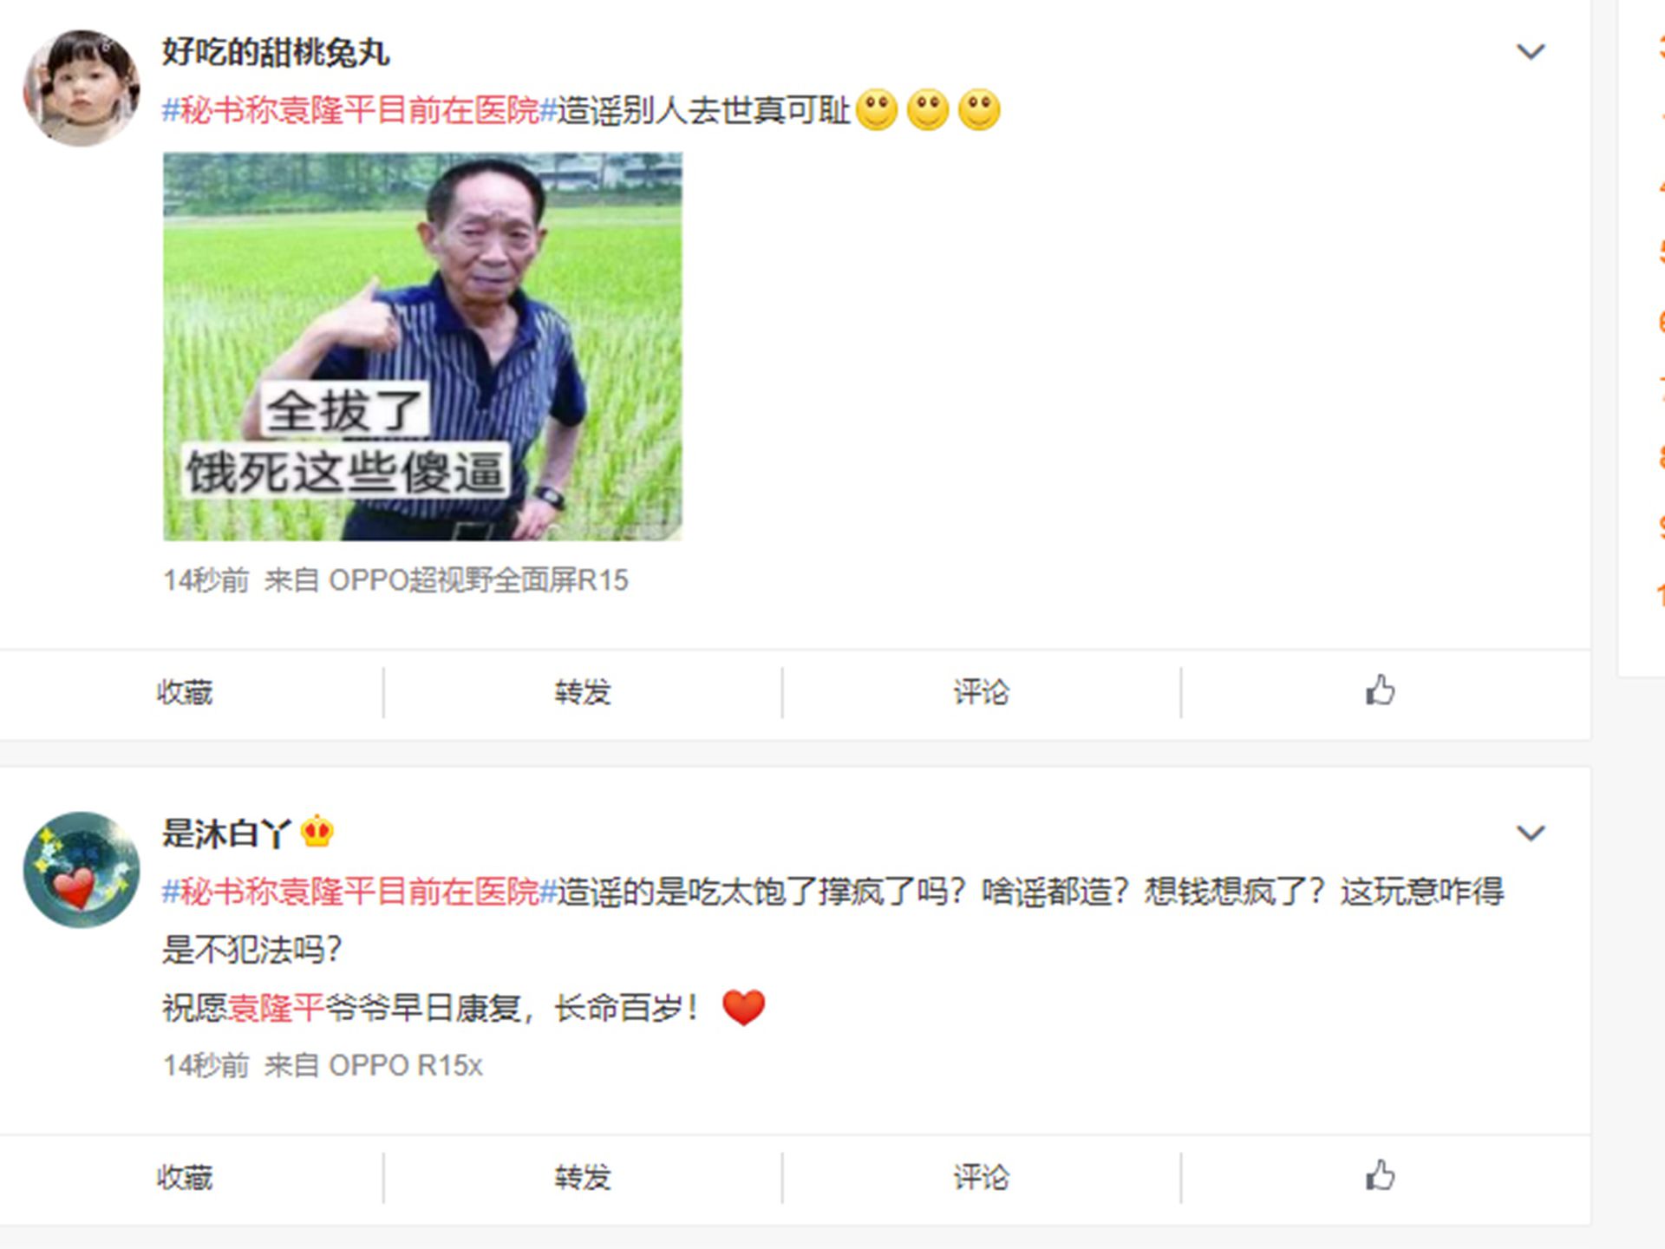This screenshot has height=1249, width=1665.
Task: Like the post by 是沐白丫
Action: tap(1380, 1176)
